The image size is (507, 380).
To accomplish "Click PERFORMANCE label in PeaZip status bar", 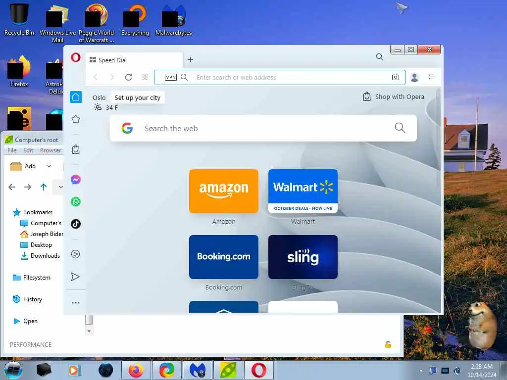I will coord(31,345).
